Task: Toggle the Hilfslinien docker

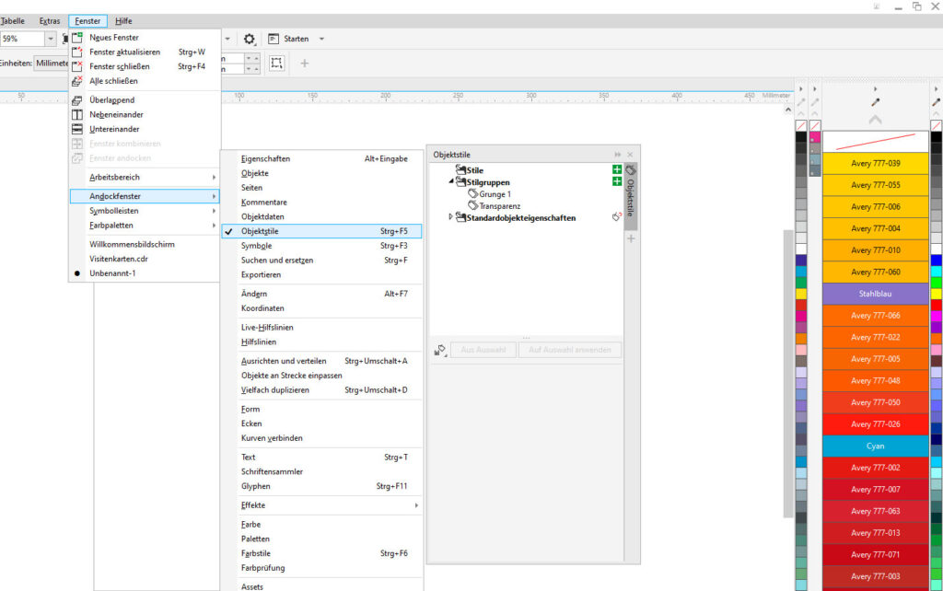Action: [321, 342]
